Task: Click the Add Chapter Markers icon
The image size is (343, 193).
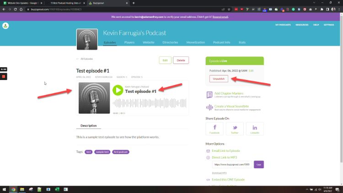Action: (209, 95)
